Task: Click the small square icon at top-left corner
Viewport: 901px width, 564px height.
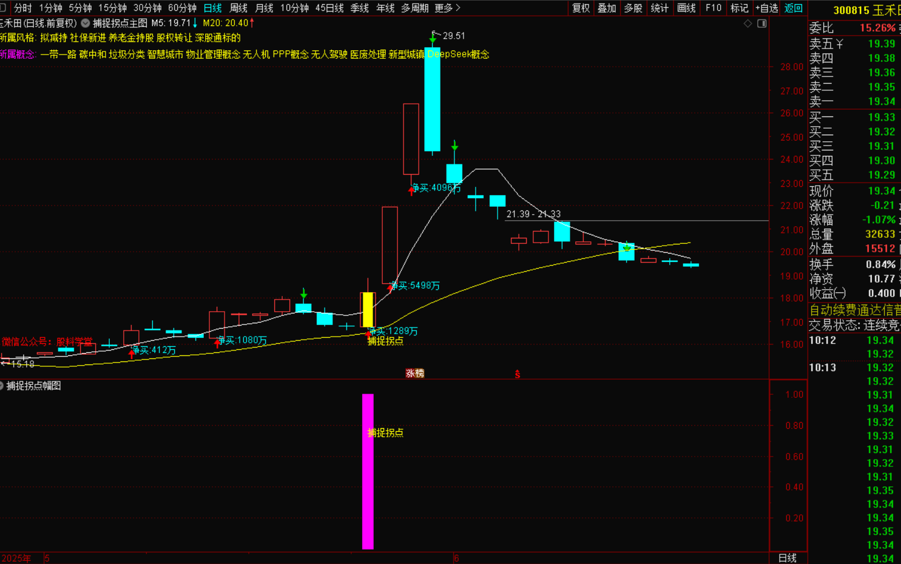Action: coord(3,8)
